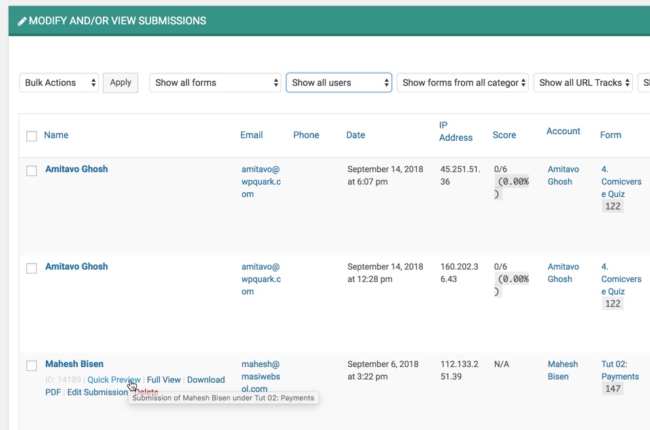Open Full View of Mahesh Bisen submission
Image resolution: width=650 pixels, height=430 pixels.
164,380
